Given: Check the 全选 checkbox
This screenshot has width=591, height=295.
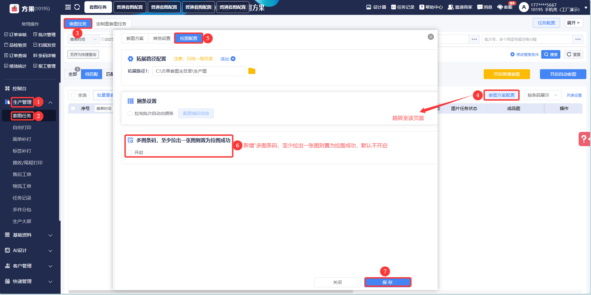Looking at the screenshot, I should click(x=73, y=95).
